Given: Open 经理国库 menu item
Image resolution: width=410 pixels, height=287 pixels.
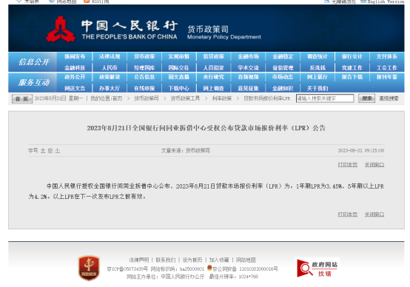Looking at the screenshot, I should [x=144, y=68].
